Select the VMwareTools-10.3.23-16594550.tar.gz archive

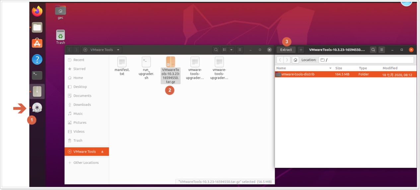point(171,70)
